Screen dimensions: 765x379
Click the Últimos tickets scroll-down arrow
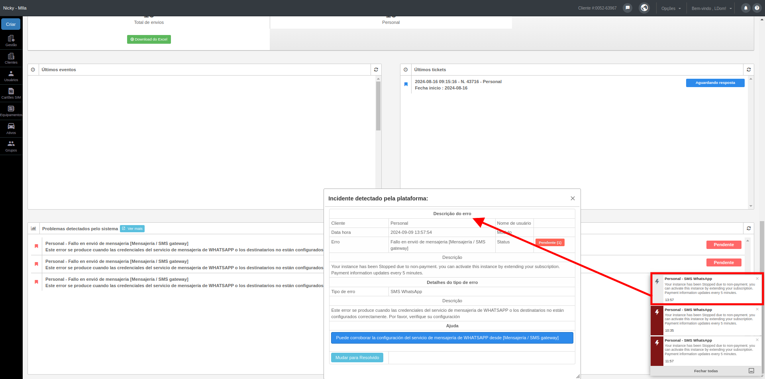tap(751, 206)
